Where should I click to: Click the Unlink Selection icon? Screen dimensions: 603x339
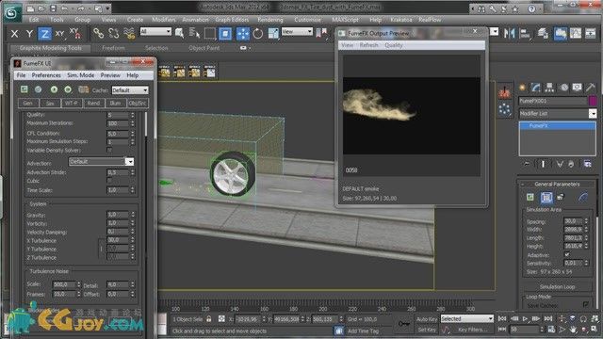113,34
